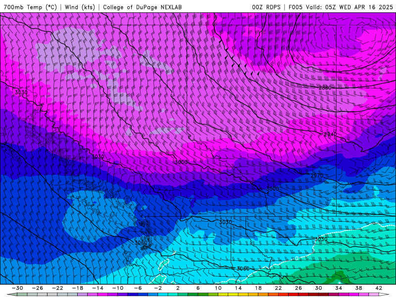Click the 22 color scale label
This screenshot has height=297, width=396.
pyautogui.click(x=278, y=288)
